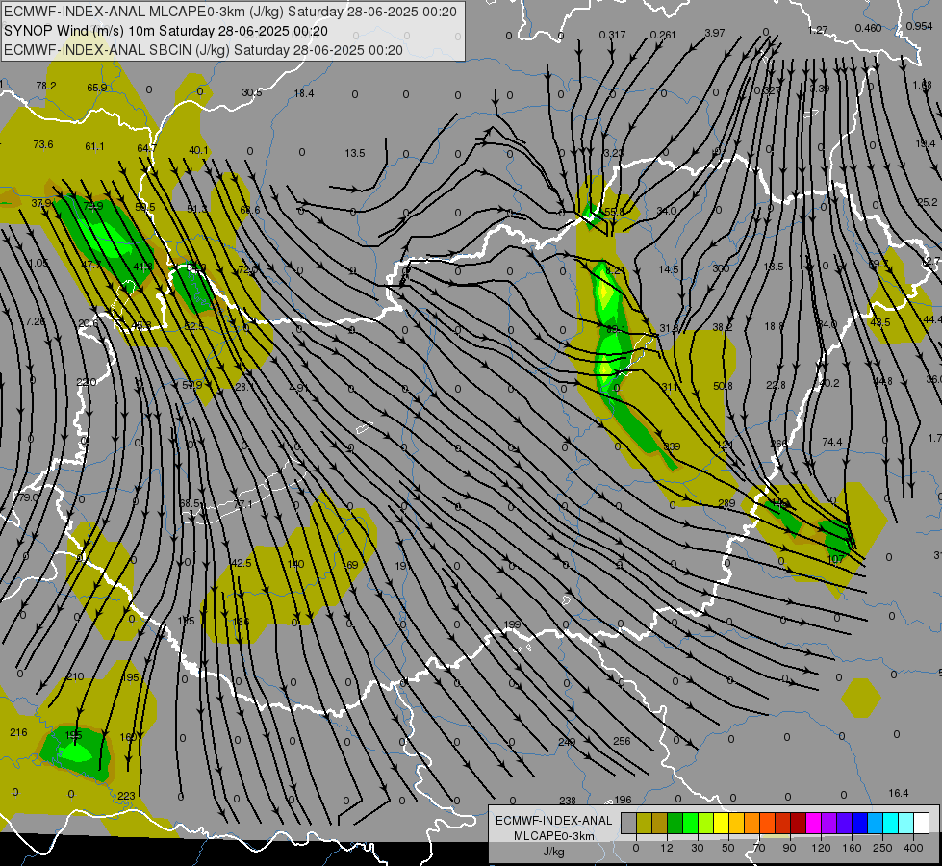The height and width of the screenshot is (866, 942).
Task: Click the map value 61.1
Action: click(95, 146)
